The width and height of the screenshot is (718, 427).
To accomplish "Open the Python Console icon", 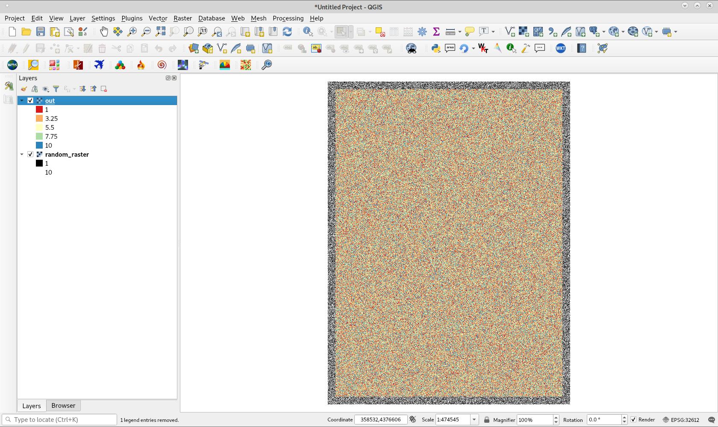I will click(x=436, y=48).
